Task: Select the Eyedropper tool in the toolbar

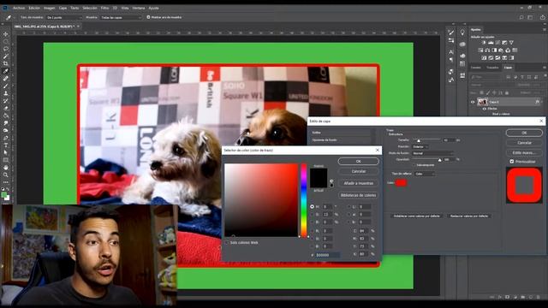Action: [6, 71]
